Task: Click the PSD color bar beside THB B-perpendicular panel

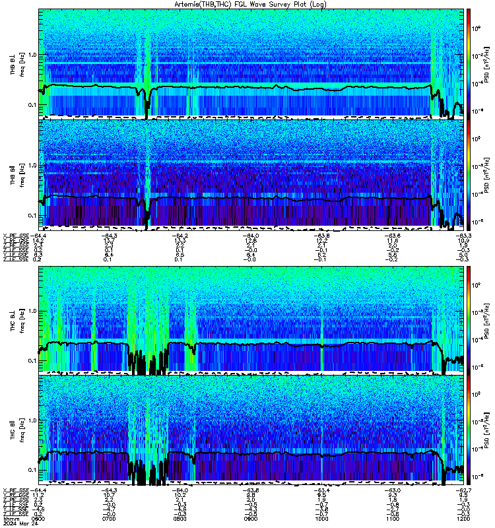Action: click(469, 64)
